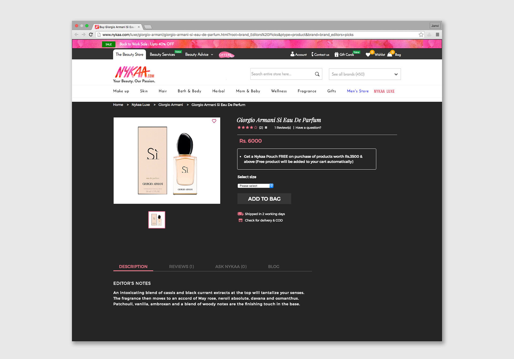
Task: Click the browser back arrow
Action: pos(77,35)
